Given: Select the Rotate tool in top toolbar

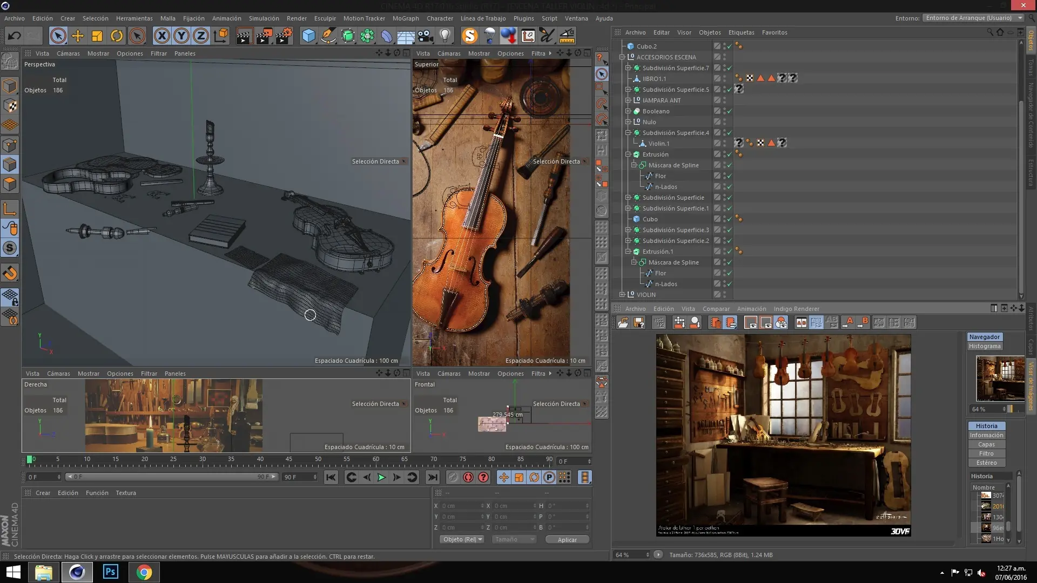Looking at the screenshot, I should point(117,36).
